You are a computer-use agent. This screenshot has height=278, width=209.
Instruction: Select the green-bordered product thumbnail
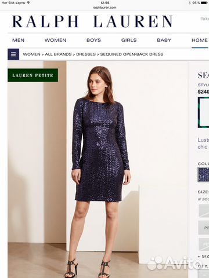coord(203,112)
